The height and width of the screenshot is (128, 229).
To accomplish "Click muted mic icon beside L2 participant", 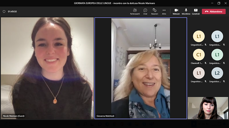I will pos(224,81).
